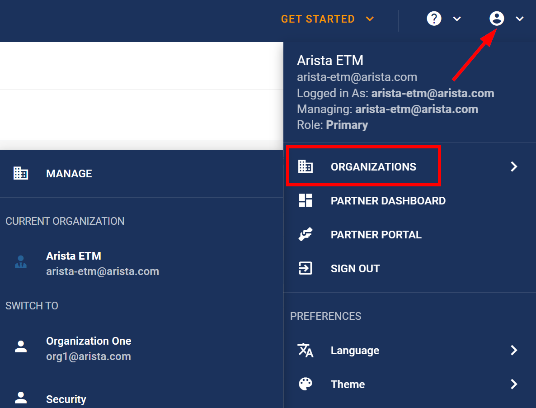Click the help question mark icon
The image size is (536, 408).
434,19
